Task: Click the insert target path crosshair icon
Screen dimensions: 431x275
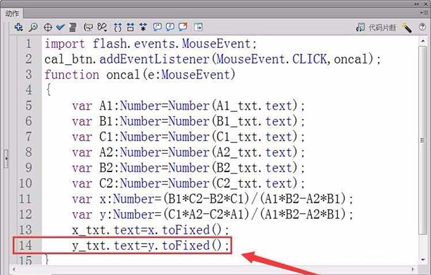Action: (x=48, y=27)
